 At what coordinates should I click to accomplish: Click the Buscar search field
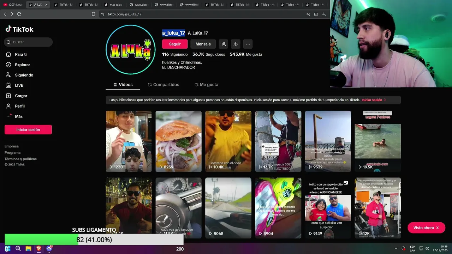[x=28, y=42]
